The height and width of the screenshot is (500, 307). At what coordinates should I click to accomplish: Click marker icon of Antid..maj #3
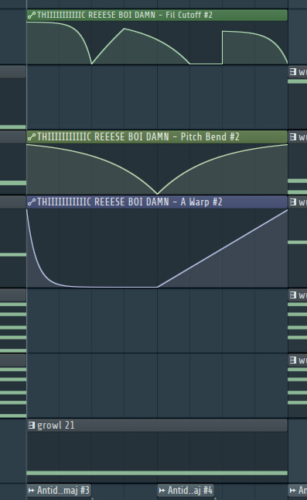pyautogui.click(x=31, y=490)
